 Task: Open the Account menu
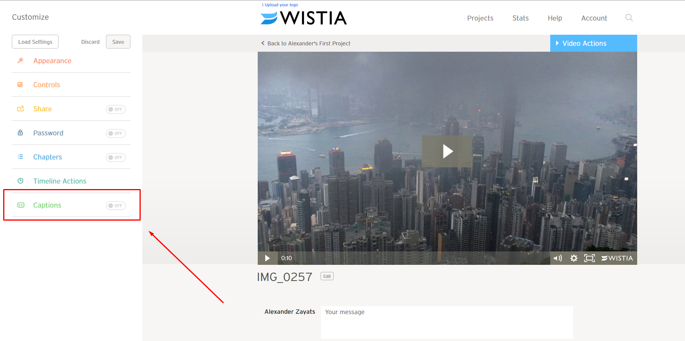point(594,18)
